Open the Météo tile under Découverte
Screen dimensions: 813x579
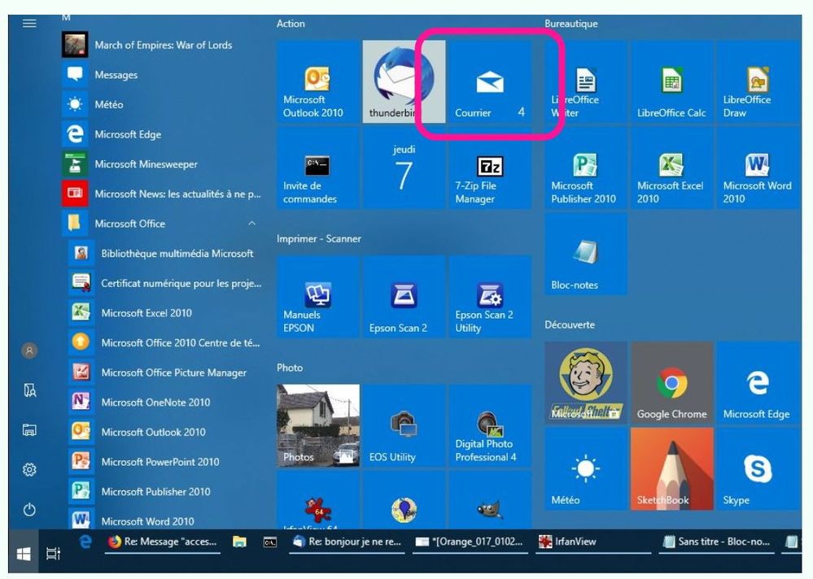[x=586, y=469]
